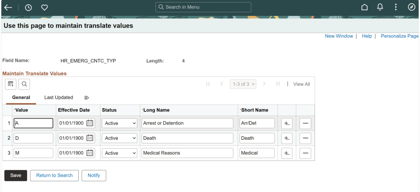Click the Search in Menu field
The height and width of the screenshot is (192, 420).
(x=203, y=7)
